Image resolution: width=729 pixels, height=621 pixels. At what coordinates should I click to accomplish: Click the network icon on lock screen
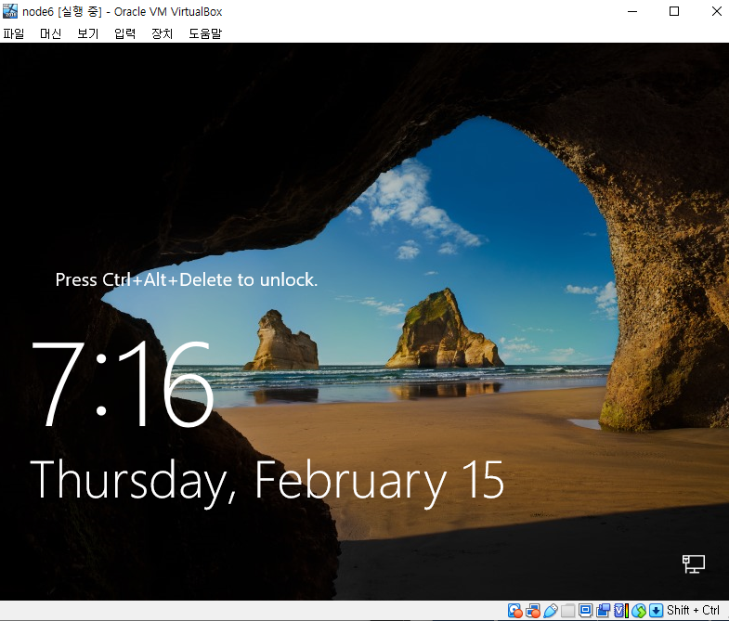click(x=693, y=563)
